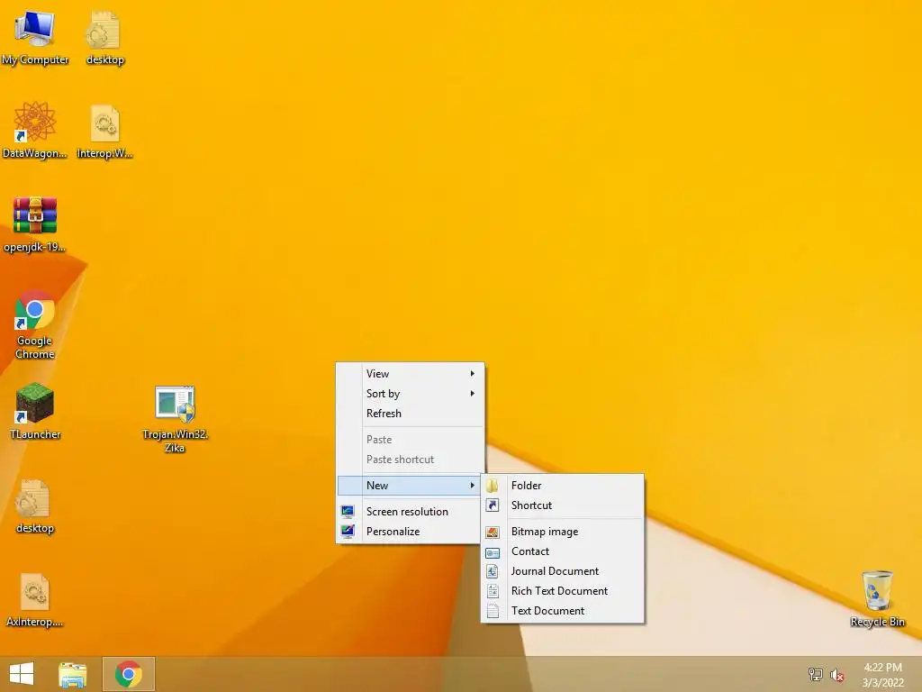Create a new Journal Document

click(x=563, y=571)
